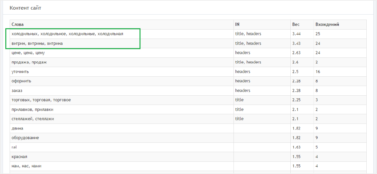
Task: Select the 'ral' word cell
Action: [x=122, y=147]
